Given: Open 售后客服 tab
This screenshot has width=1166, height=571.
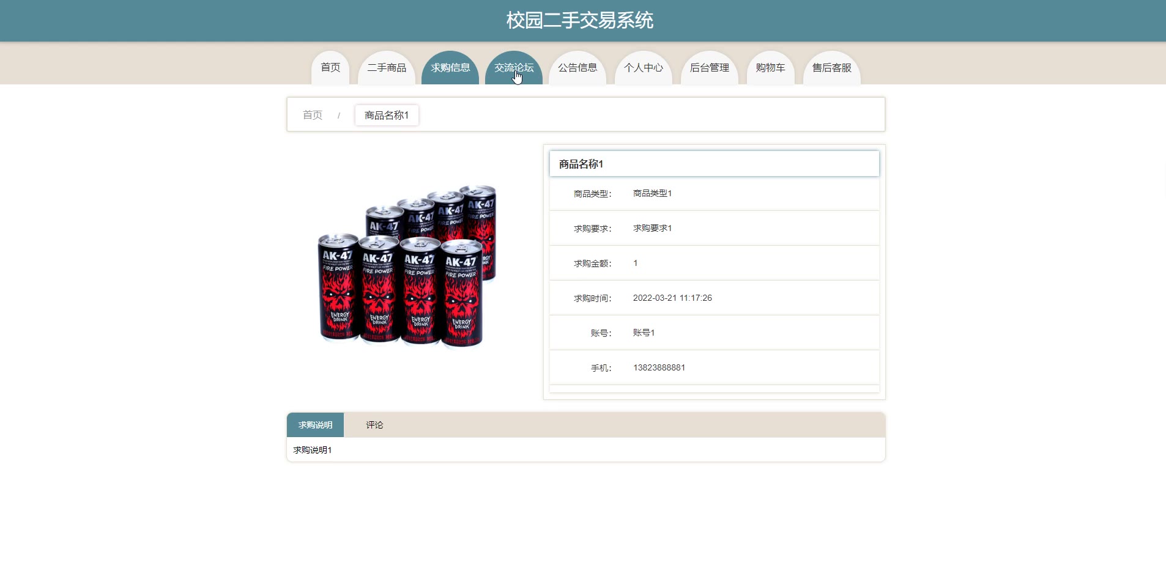Looking at the screenshot, I should tap(832, 68).
